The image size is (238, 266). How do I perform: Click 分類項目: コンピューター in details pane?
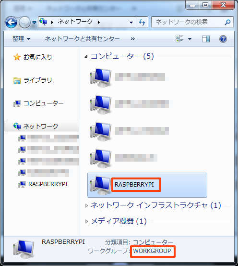[139, 242]
